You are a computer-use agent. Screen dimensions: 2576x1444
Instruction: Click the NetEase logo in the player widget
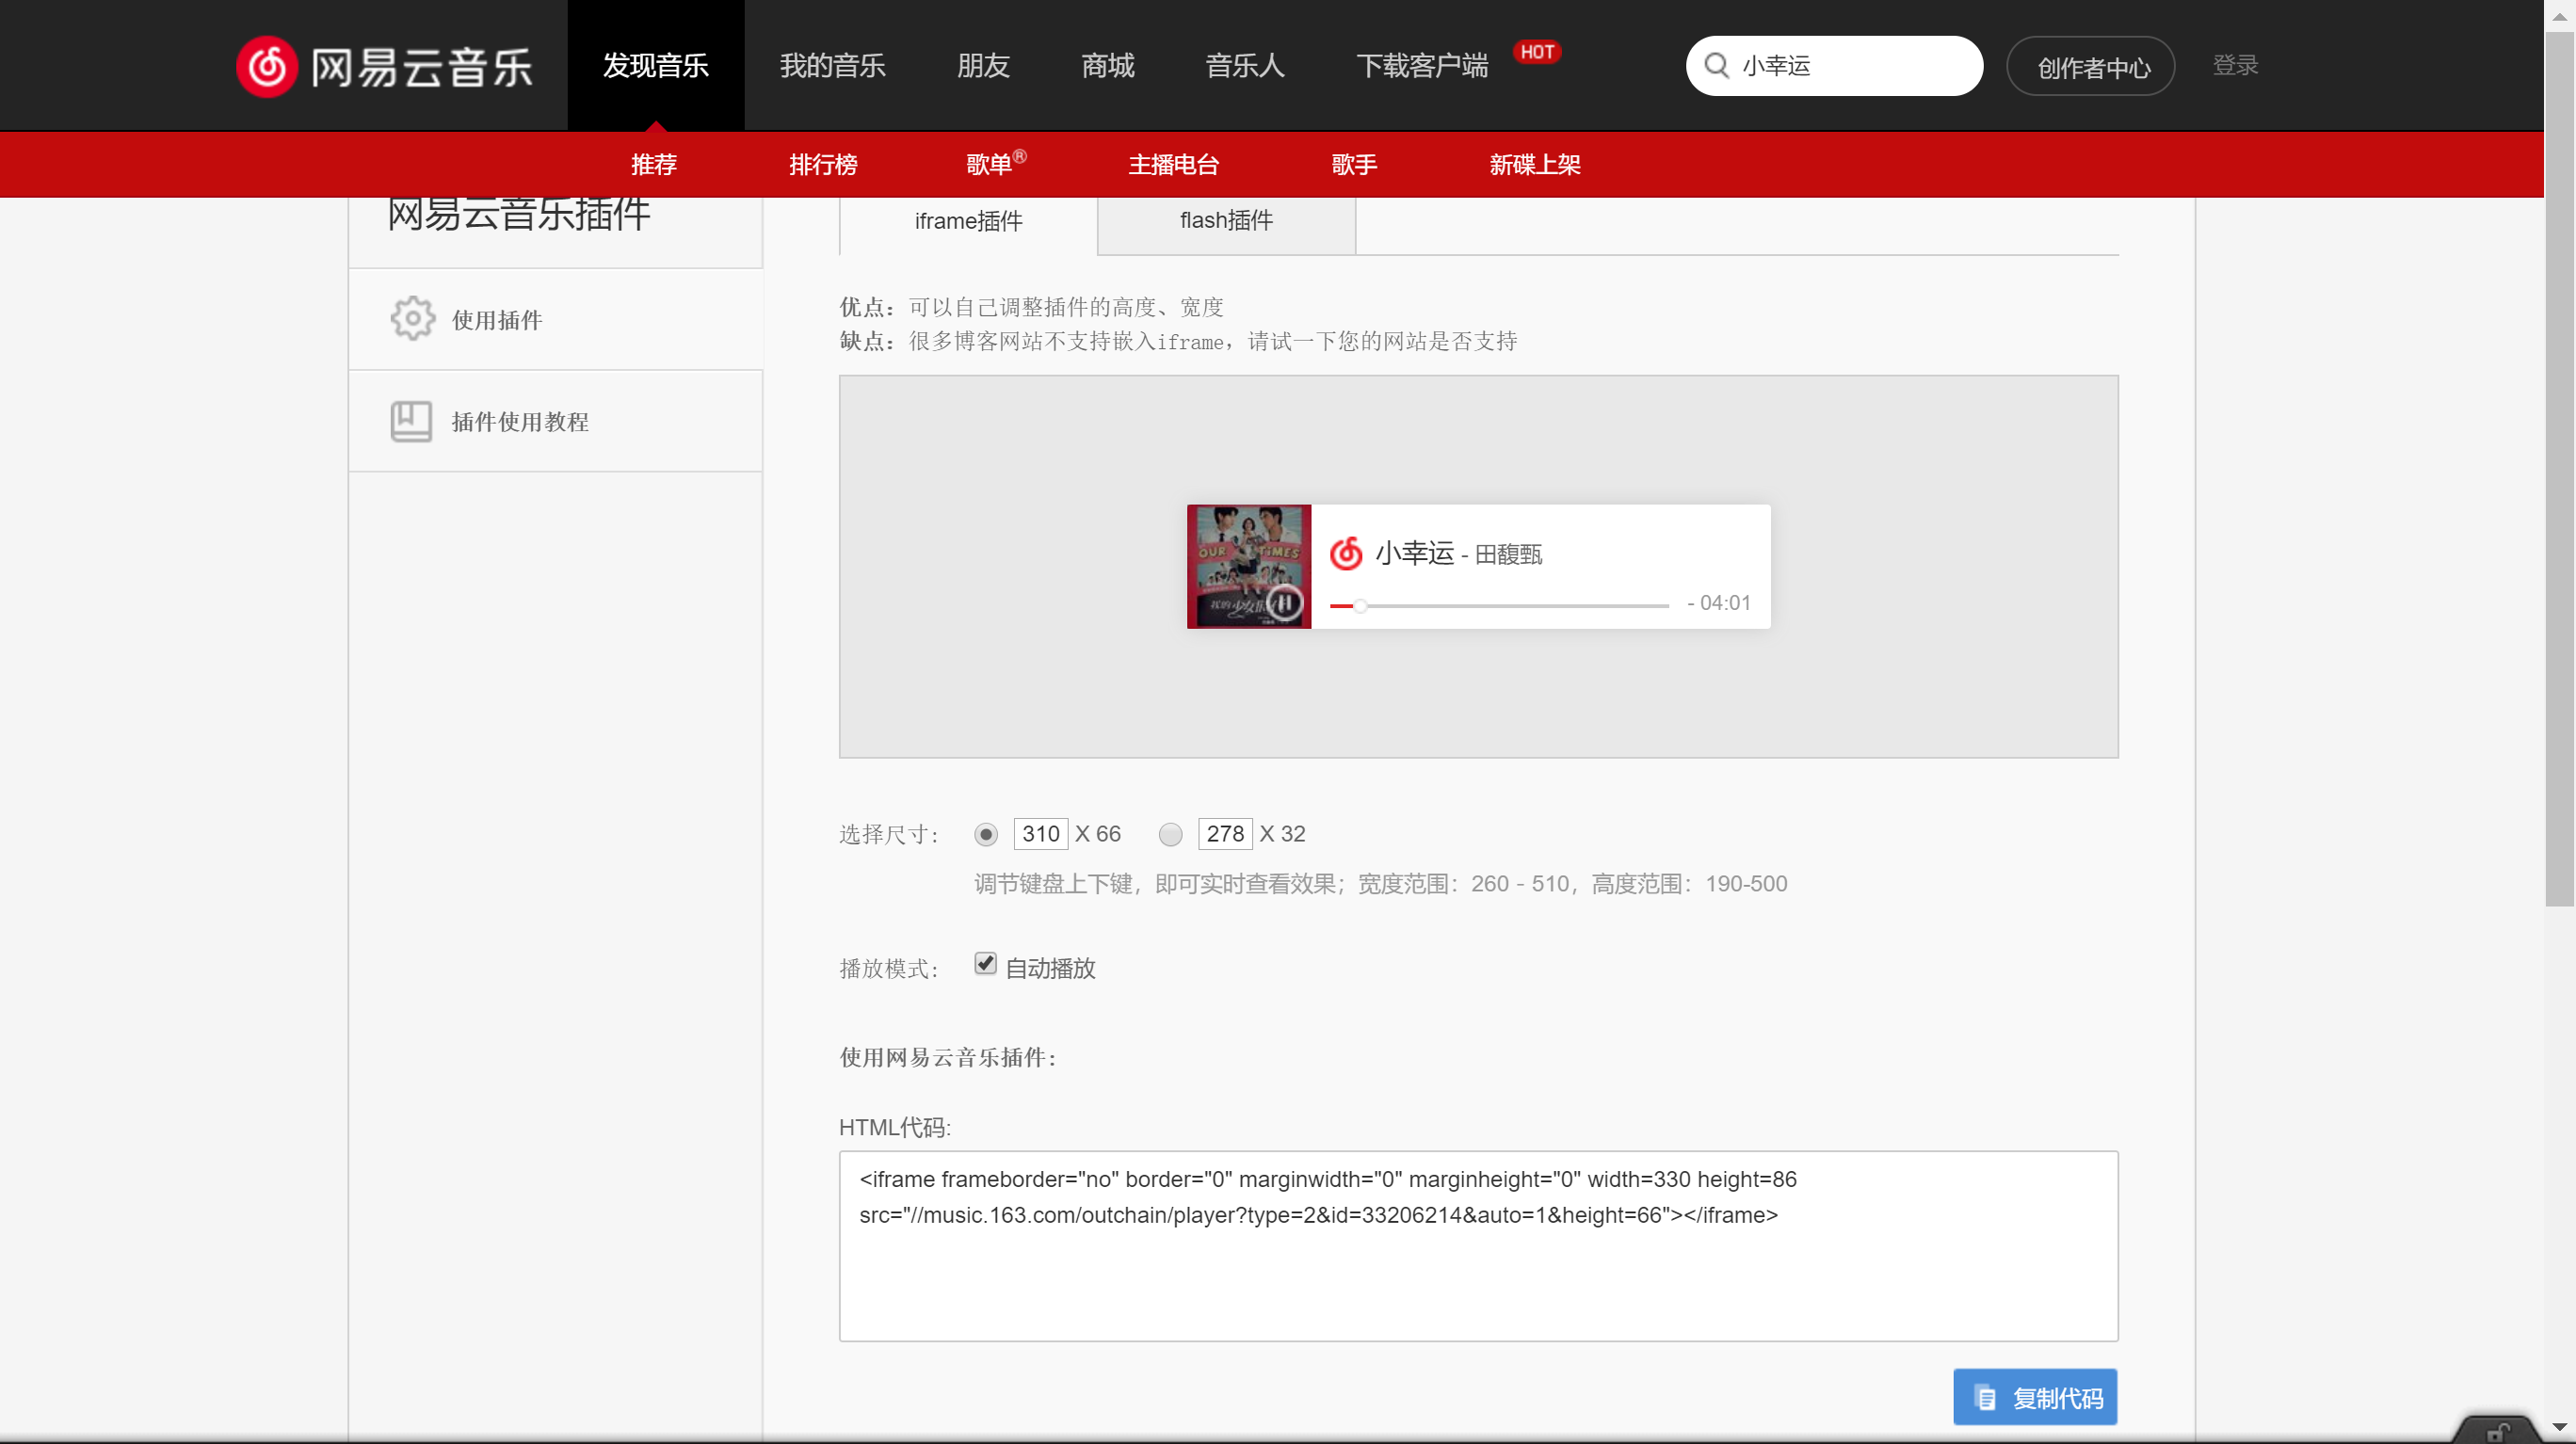pyautogui.click(x=1346, y=553)
